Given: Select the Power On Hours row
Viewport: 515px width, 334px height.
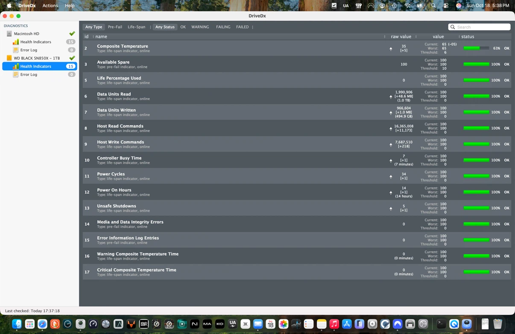Looking at the screenshot, I should 297,192.
